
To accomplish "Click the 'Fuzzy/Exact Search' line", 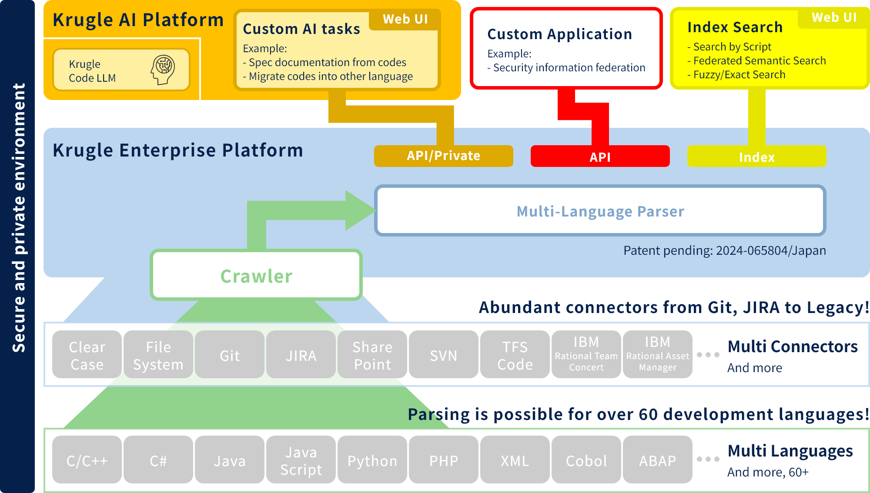I will coord(736,74).
